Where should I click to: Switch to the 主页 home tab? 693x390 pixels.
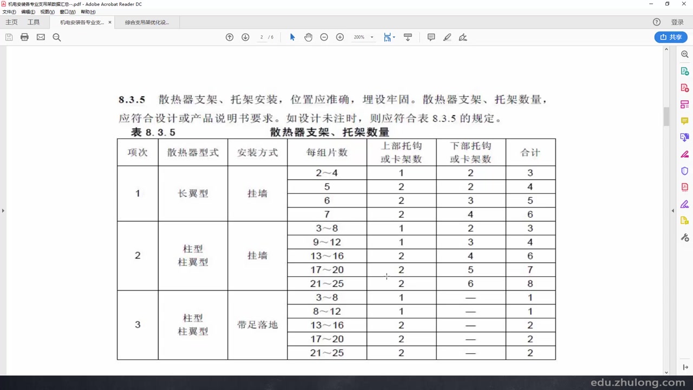click(x=11, y=22)
